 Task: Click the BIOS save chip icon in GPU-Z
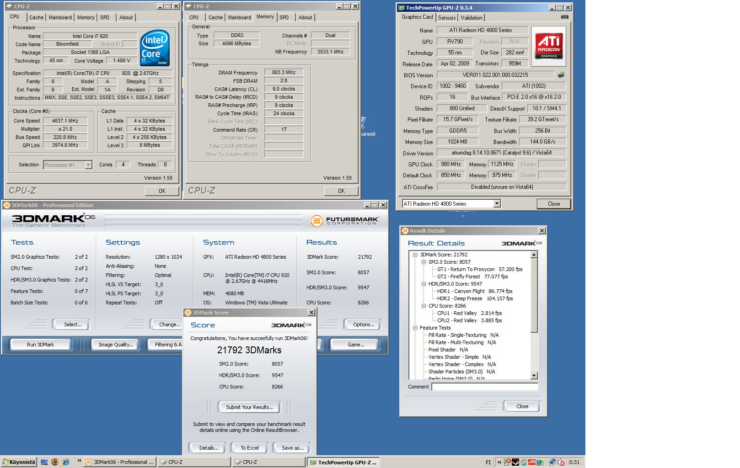tap(561, 74)
